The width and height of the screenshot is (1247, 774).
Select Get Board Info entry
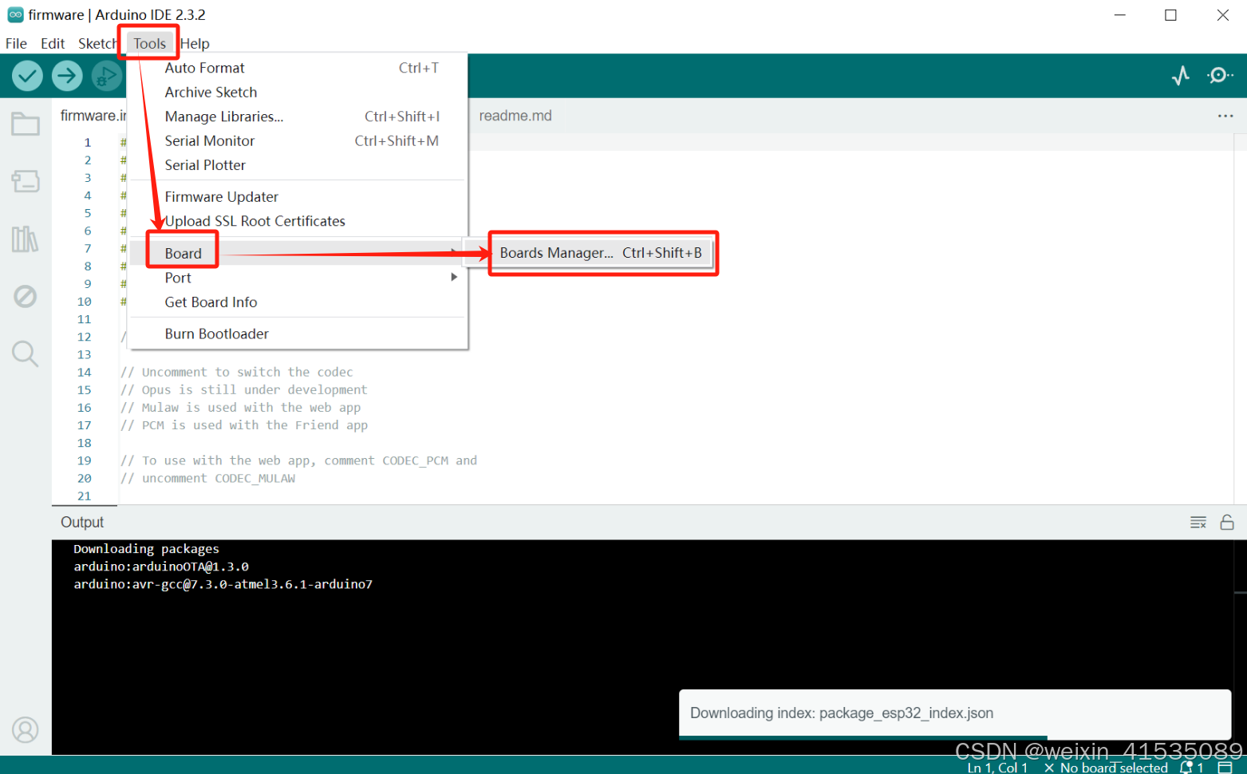pos(298,302)
